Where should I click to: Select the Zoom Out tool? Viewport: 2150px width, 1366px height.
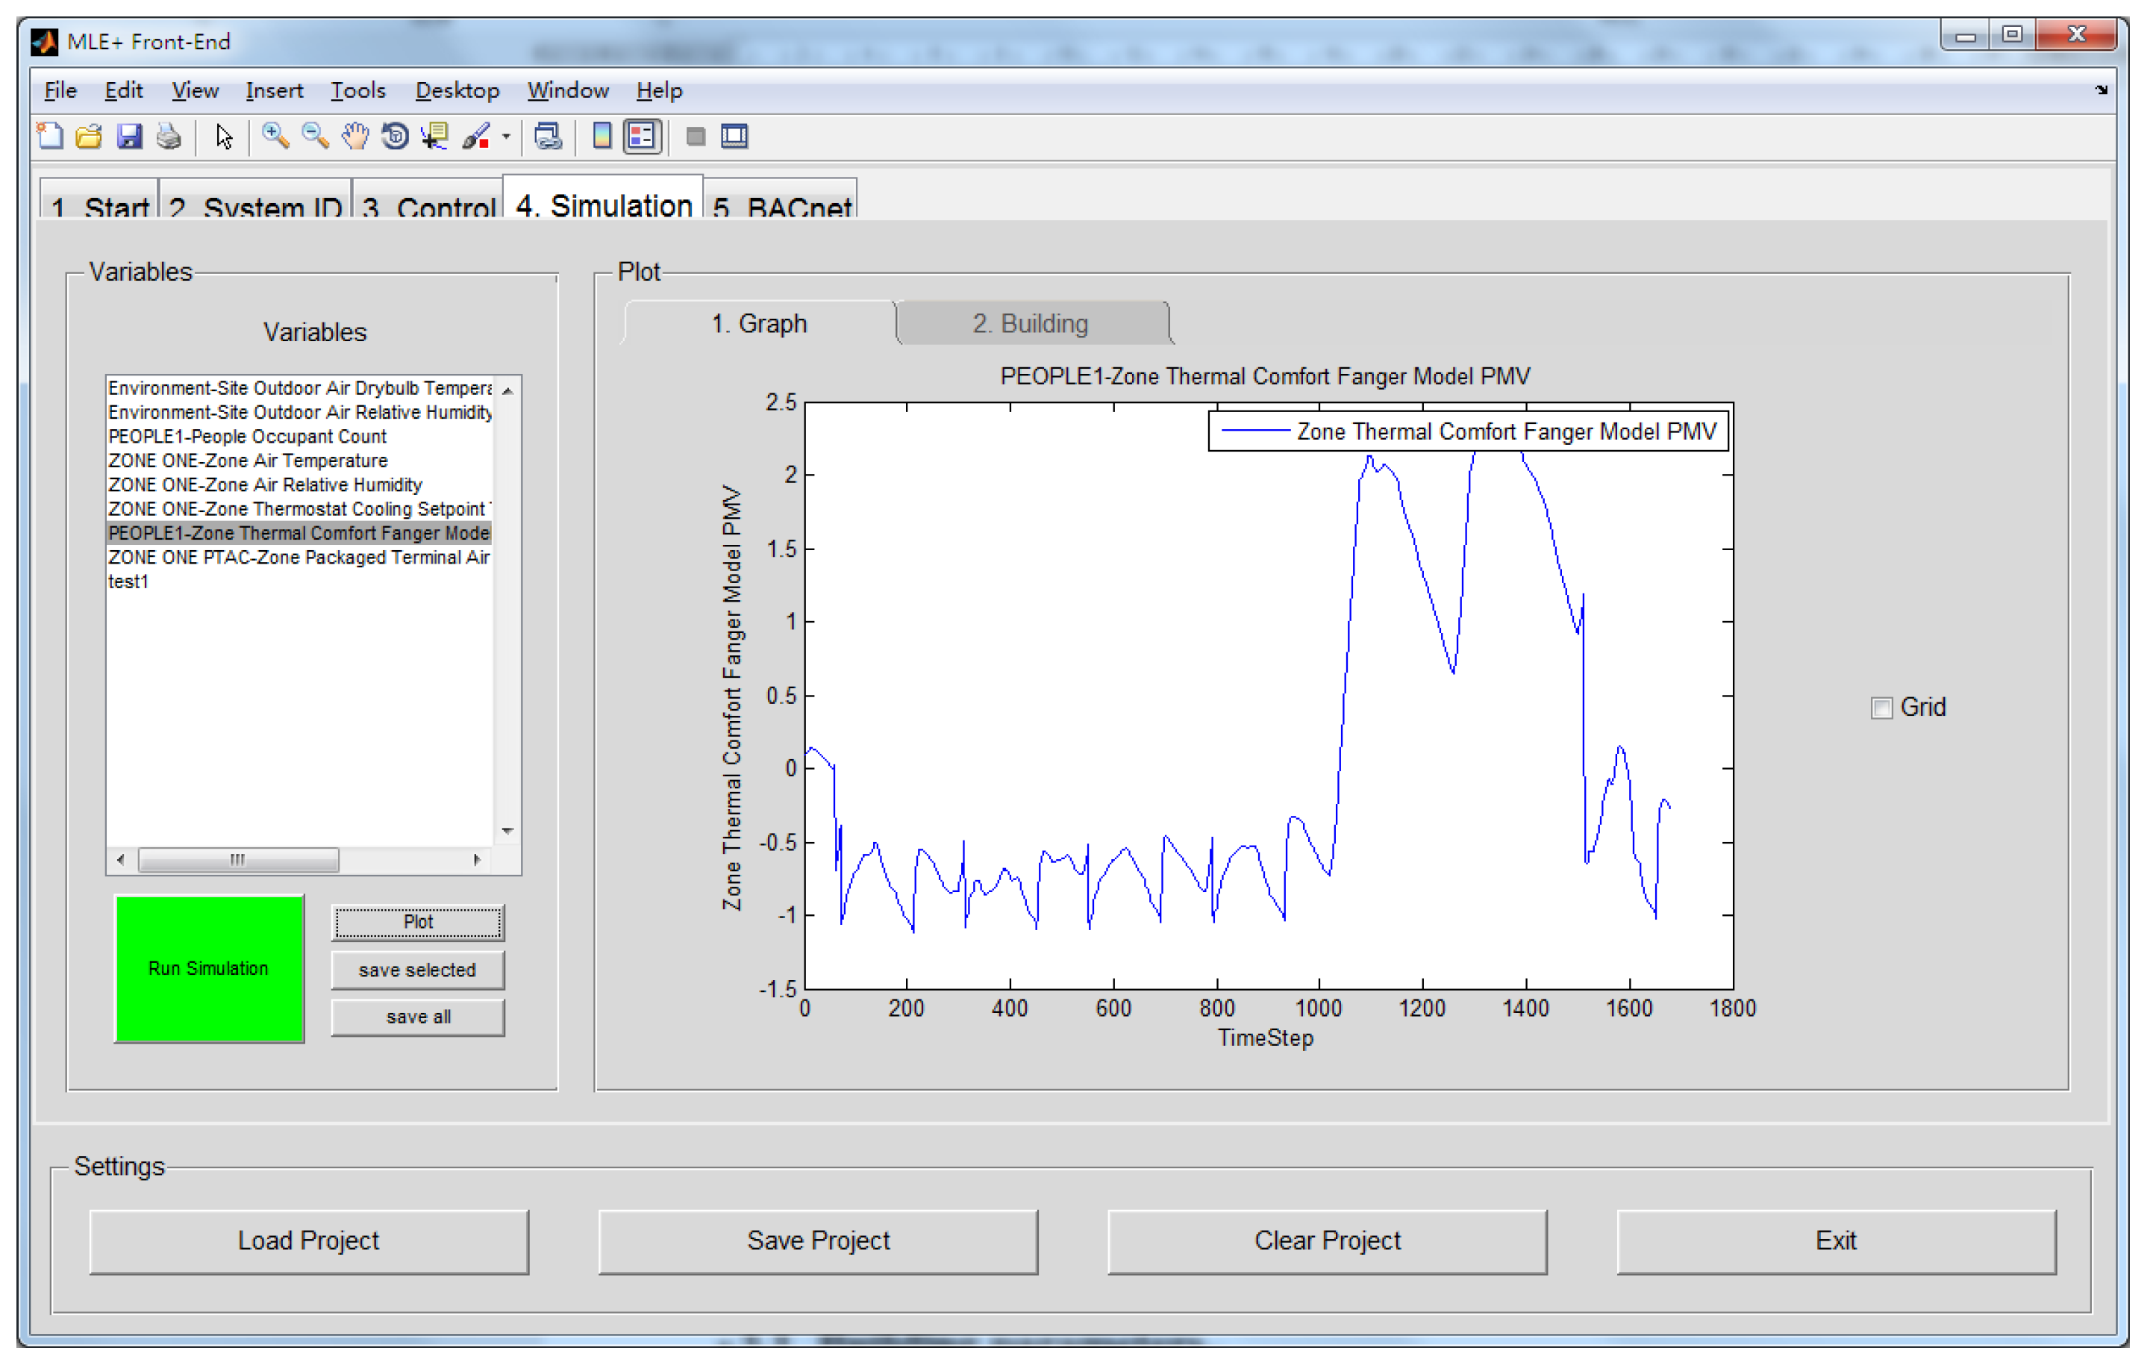point(314,137)
